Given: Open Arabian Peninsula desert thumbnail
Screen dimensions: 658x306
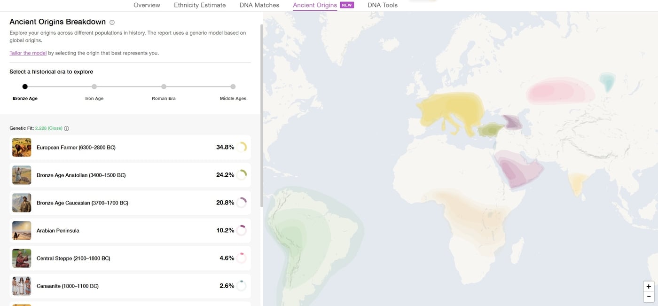Looking at the screenshot, I should pos(22,230).
